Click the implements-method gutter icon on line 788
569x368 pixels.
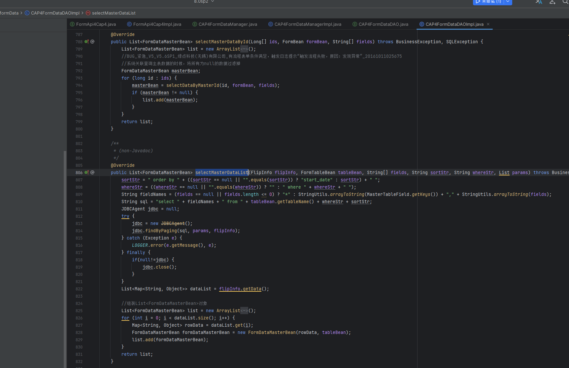(86, 42)
